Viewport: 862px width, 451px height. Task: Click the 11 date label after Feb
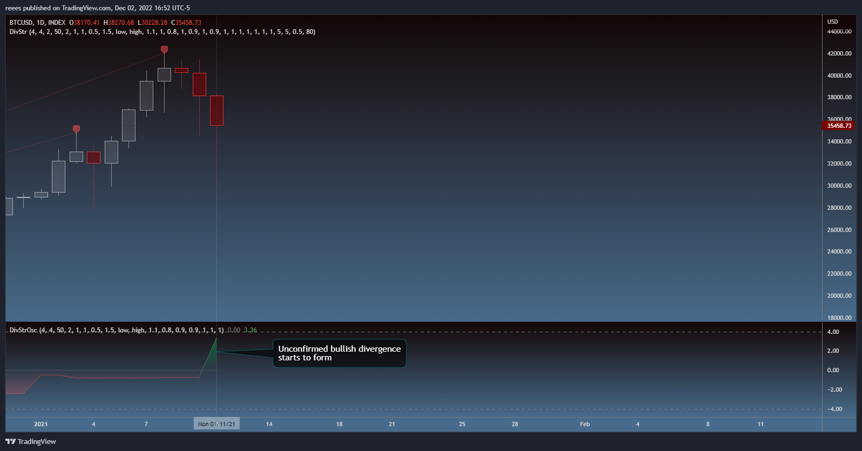coord(761,424)
